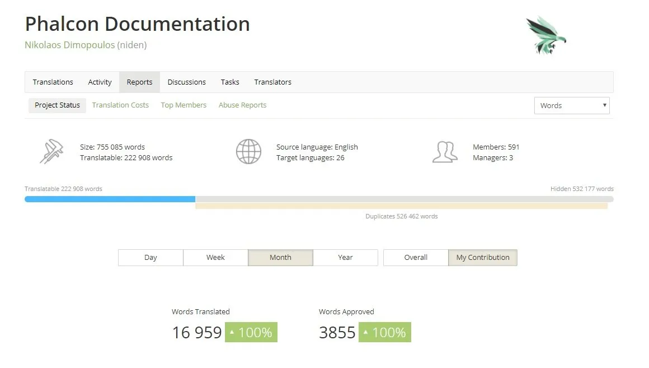The image size is (649, 368).
Task: Click 'Target languages: 26' text
Action: coord(311,158)
